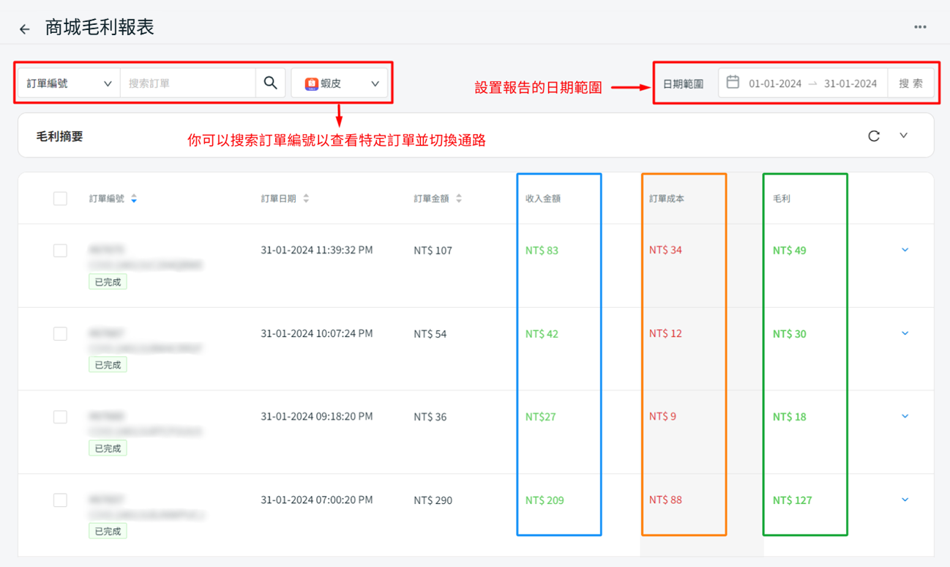
Task: Click the calendar icon in date range
Action: (733, 83)
